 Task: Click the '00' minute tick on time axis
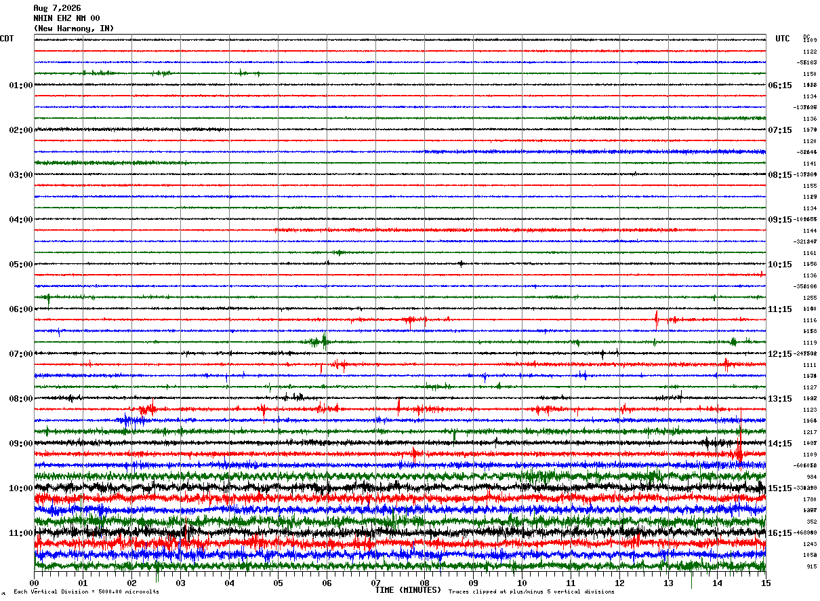35,583
